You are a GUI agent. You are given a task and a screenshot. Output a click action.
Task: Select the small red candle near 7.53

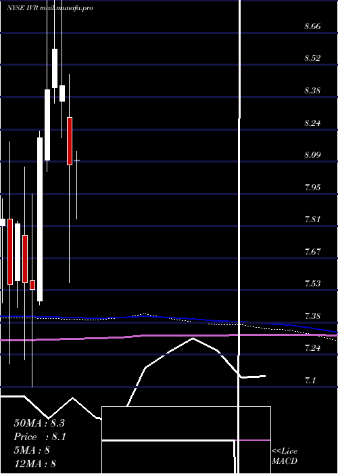click(32, 285)
